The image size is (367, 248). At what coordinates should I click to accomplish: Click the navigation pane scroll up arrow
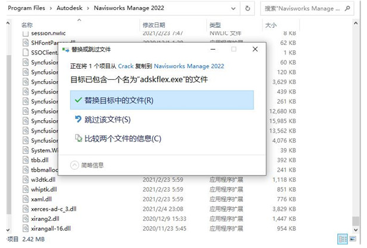8,23
